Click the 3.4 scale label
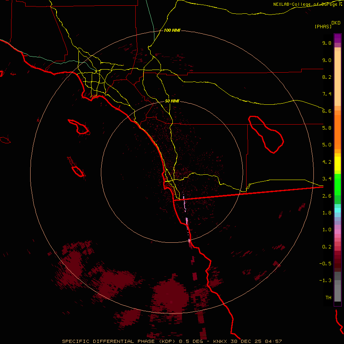 (x=327, y=179)
